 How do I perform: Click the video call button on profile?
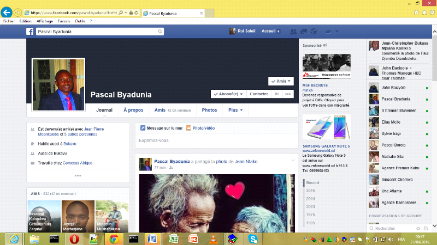click(276, 94)
